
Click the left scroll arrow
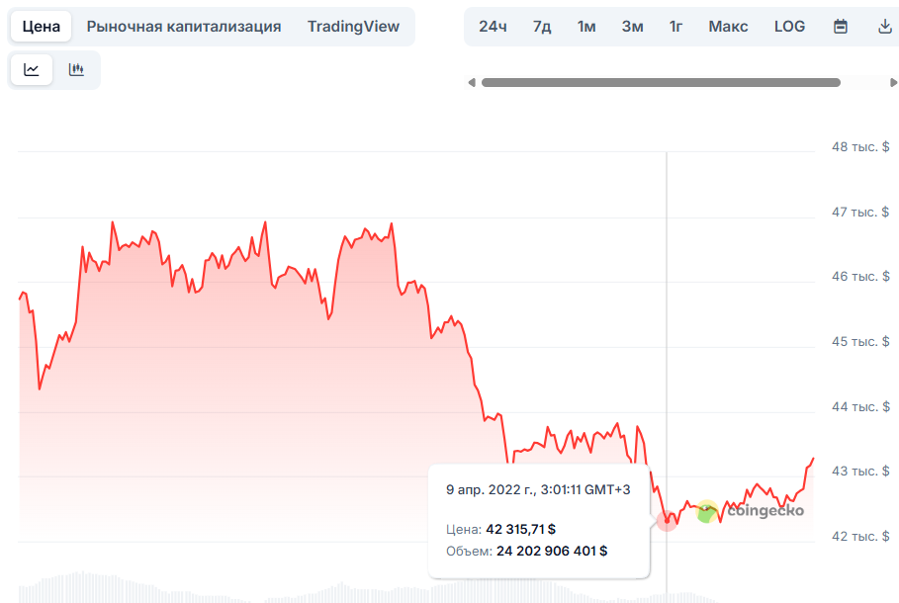tap(472, 83)
